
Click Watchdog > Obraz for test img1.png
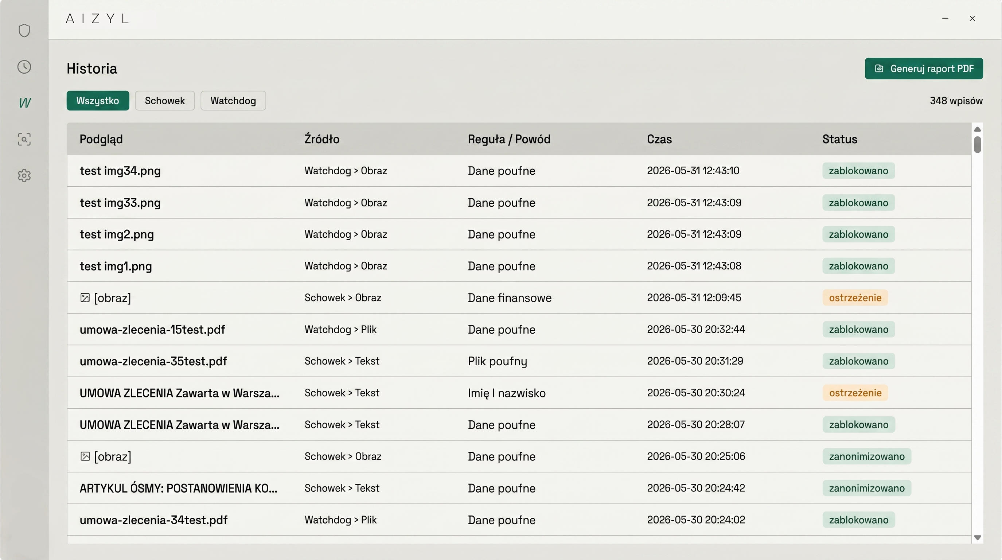346,266
